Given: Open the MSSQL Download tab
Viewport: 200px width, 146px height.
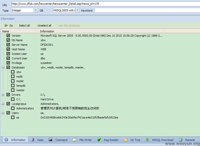Looking at the screenshot, I should point(160,140).
